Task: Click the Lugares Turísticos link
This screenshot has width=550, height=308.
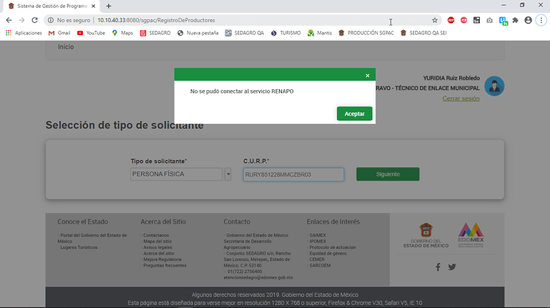Action: click(79, 248)
